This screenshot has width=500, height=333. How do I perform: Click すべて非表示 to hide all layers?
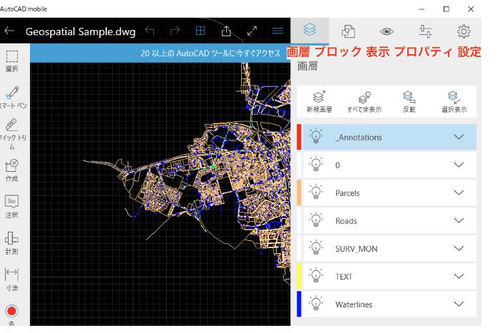[364, 101]
